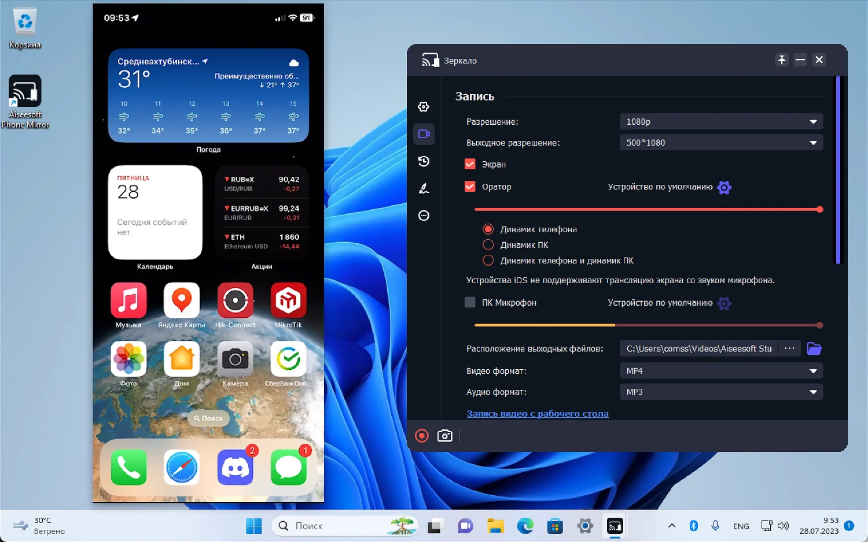Enable the ПК Микрофон checkbox
Screen dimensions: 868x542
click(x=470, y=302)
